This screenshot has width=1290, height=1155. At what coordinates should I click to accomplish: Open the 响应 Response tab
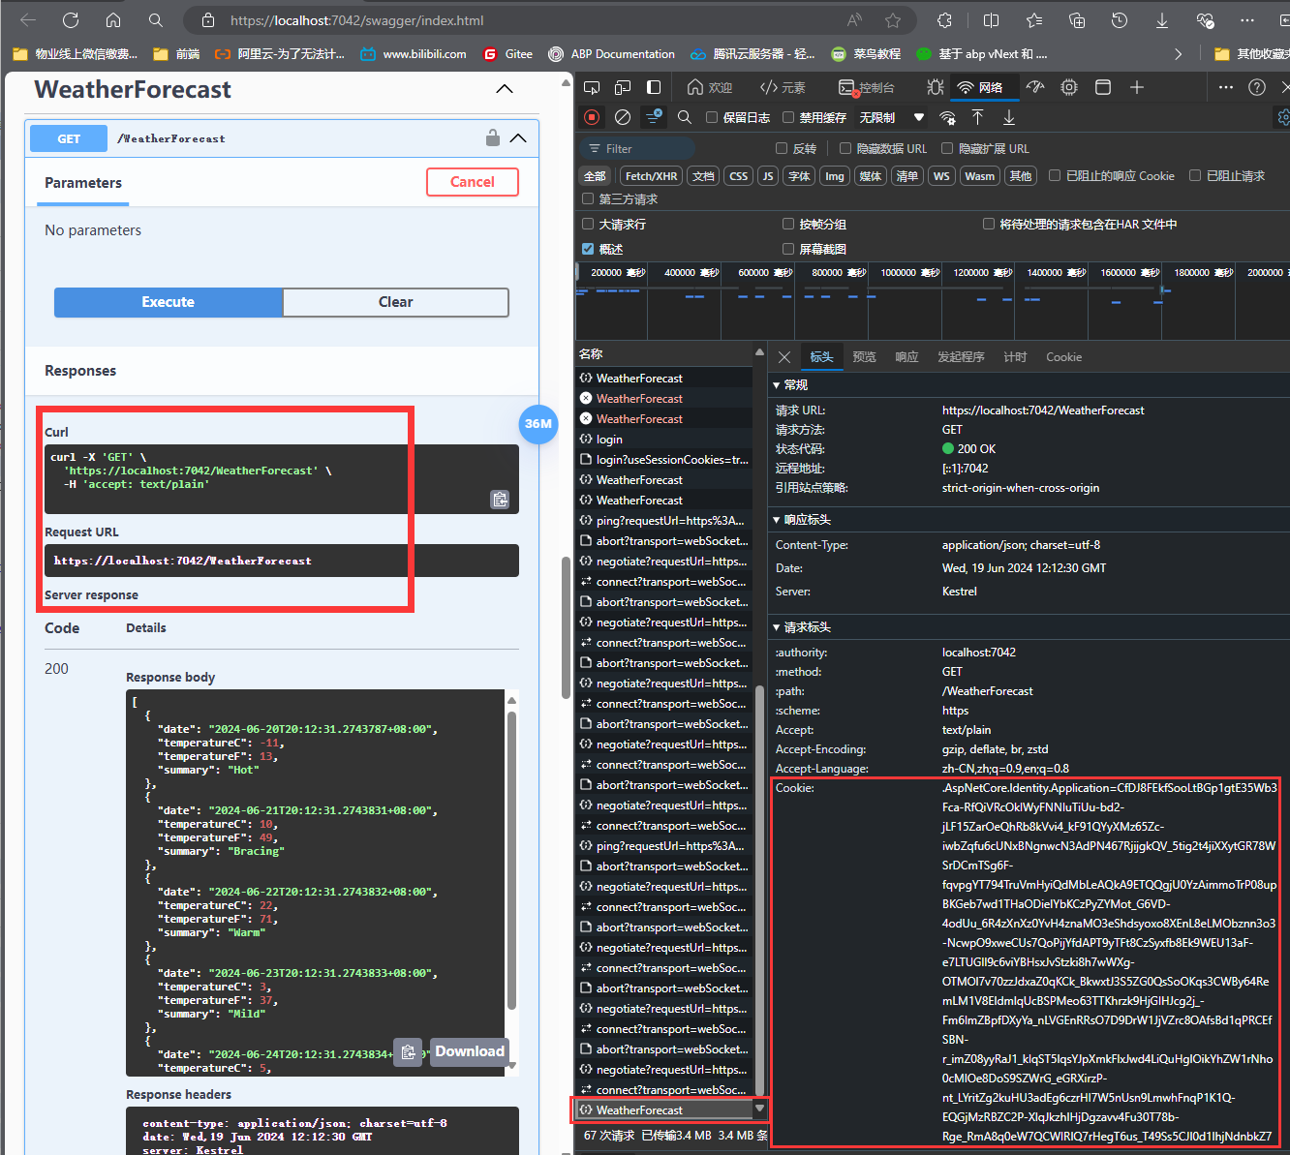click(x=906, y=357)
